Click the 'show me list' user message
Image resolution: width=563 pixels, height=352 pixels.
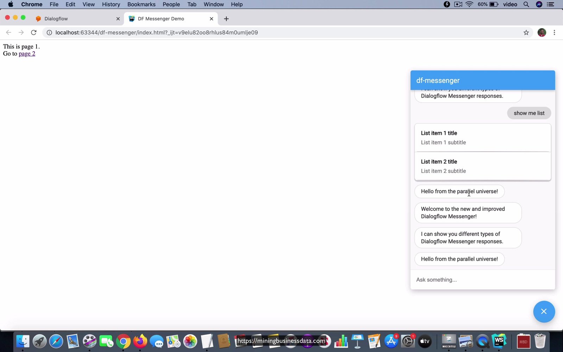tap(529, 113)
